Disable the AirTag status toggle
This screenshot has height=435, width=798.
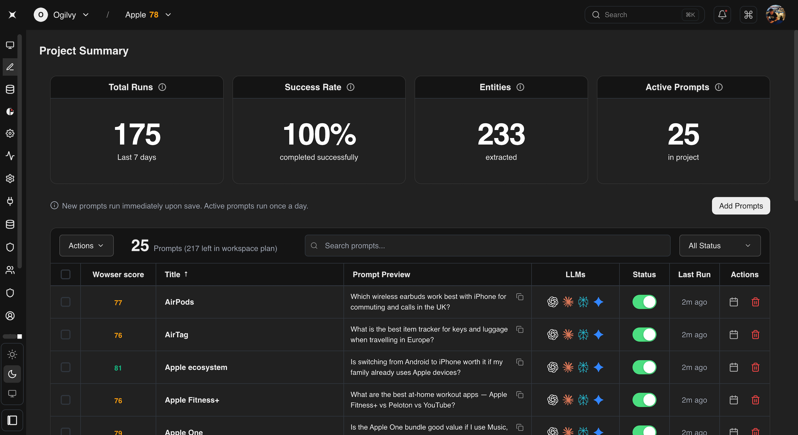pos(644,335)
